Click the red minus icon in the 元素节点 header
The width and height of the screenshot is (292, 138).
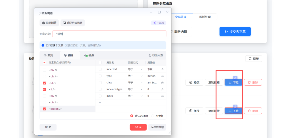point(44,62)
